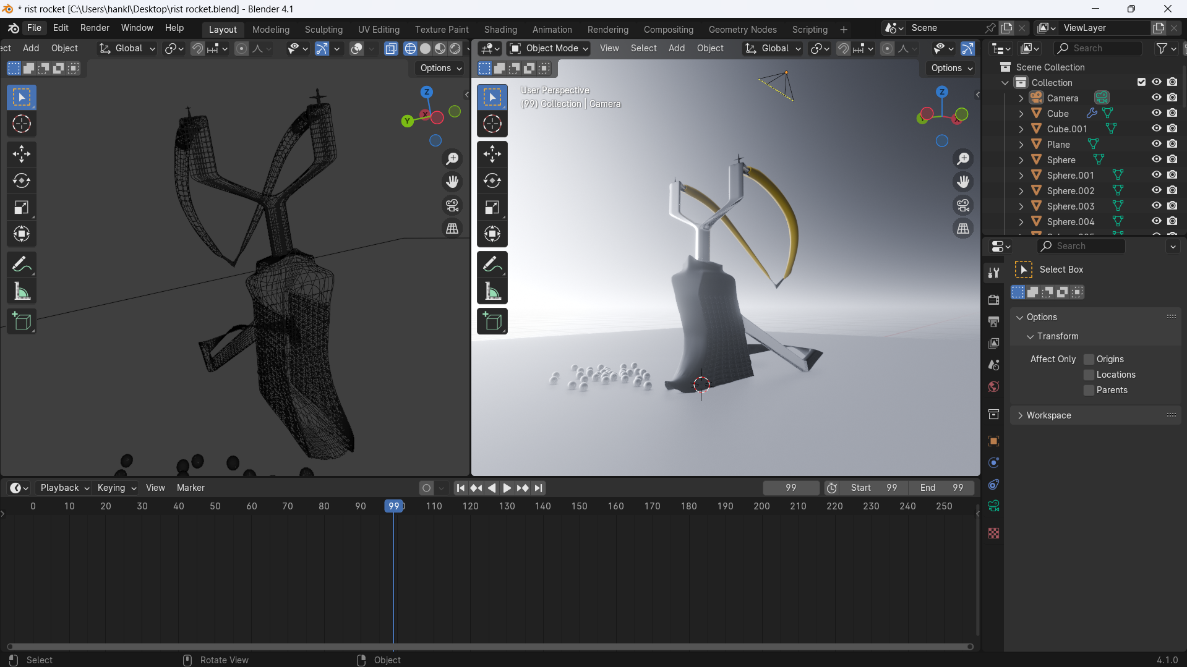Click the current frame number field
This screenshot has width=1187, height=667.
791,488
